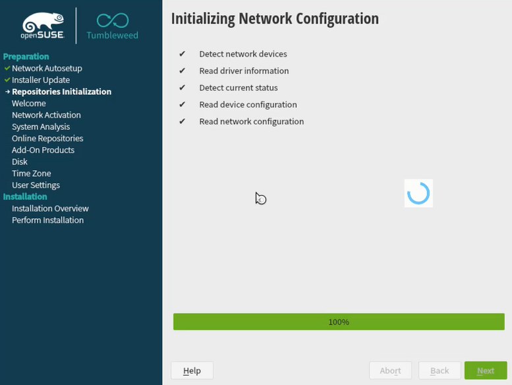Click the Installation section heading
The width and height of the screenshot is (512, 385).
25,196
